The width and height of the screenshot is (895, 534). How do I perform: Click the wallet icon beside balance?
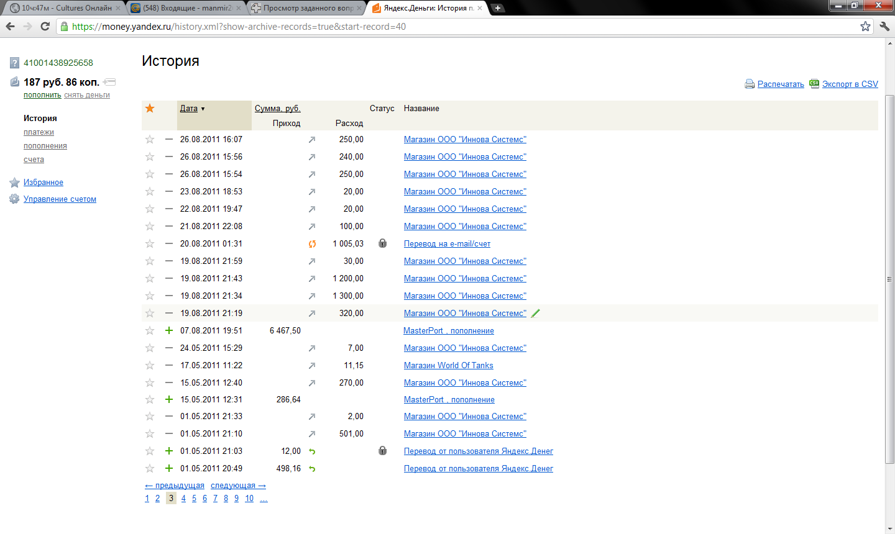pos(15,82)
